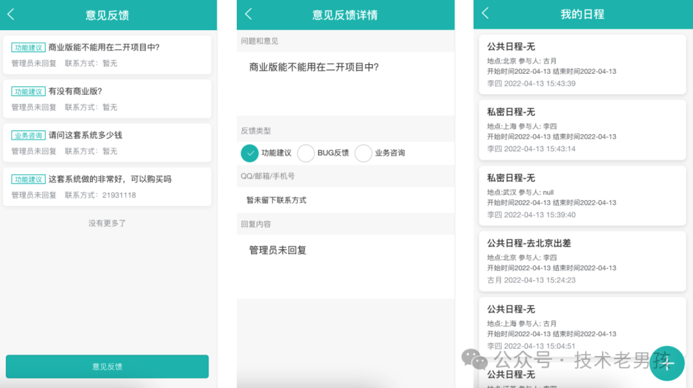693x388 pixels.
Task: Select 业务咨询 feedback type
Action: (x=364, y=153)
